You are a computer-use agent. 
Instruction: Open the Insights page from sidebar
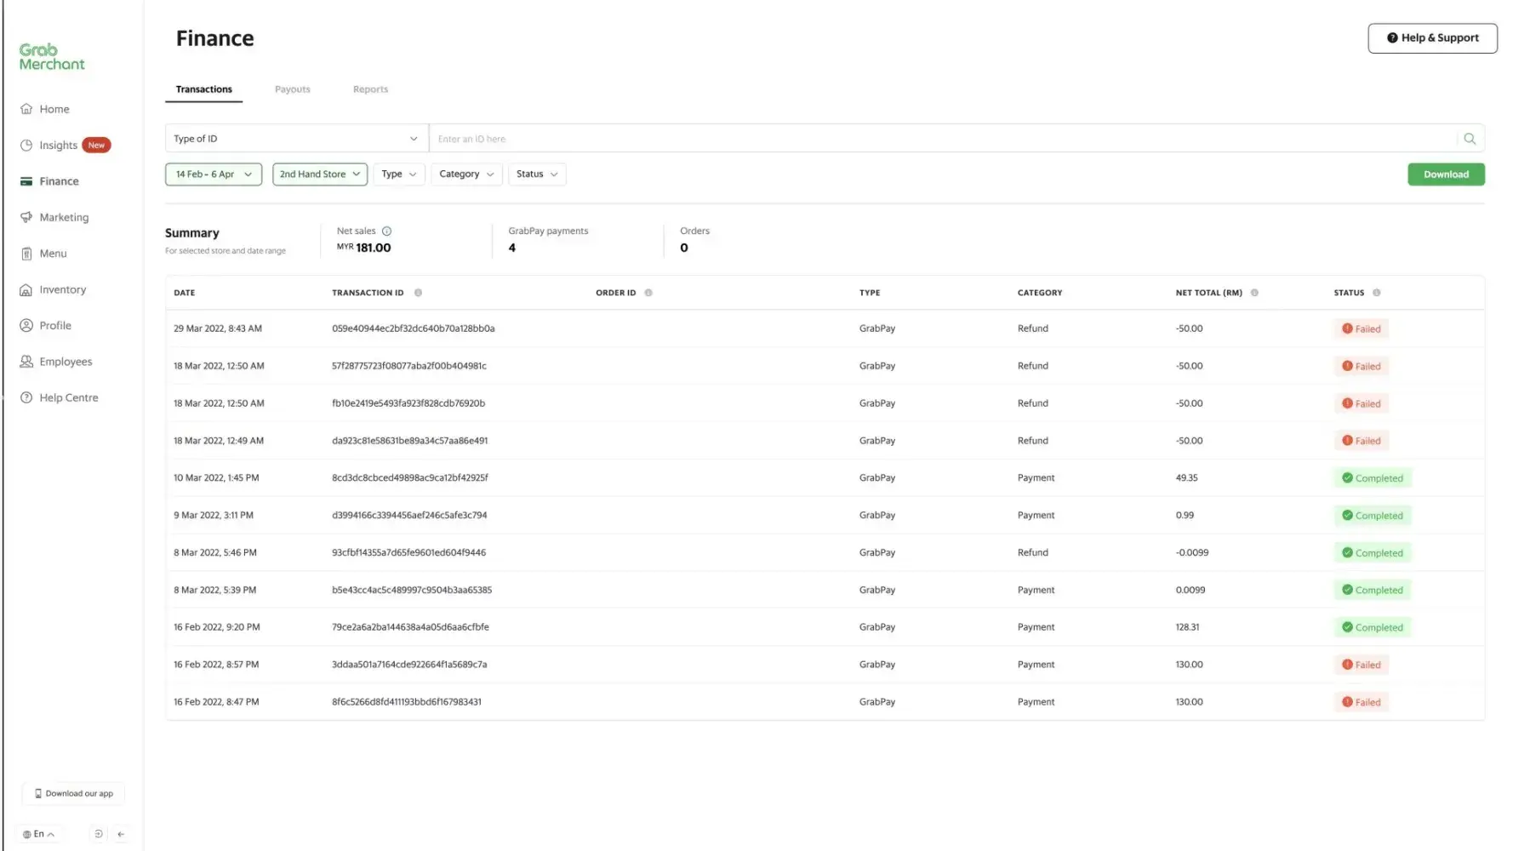(x=58, y=146)
